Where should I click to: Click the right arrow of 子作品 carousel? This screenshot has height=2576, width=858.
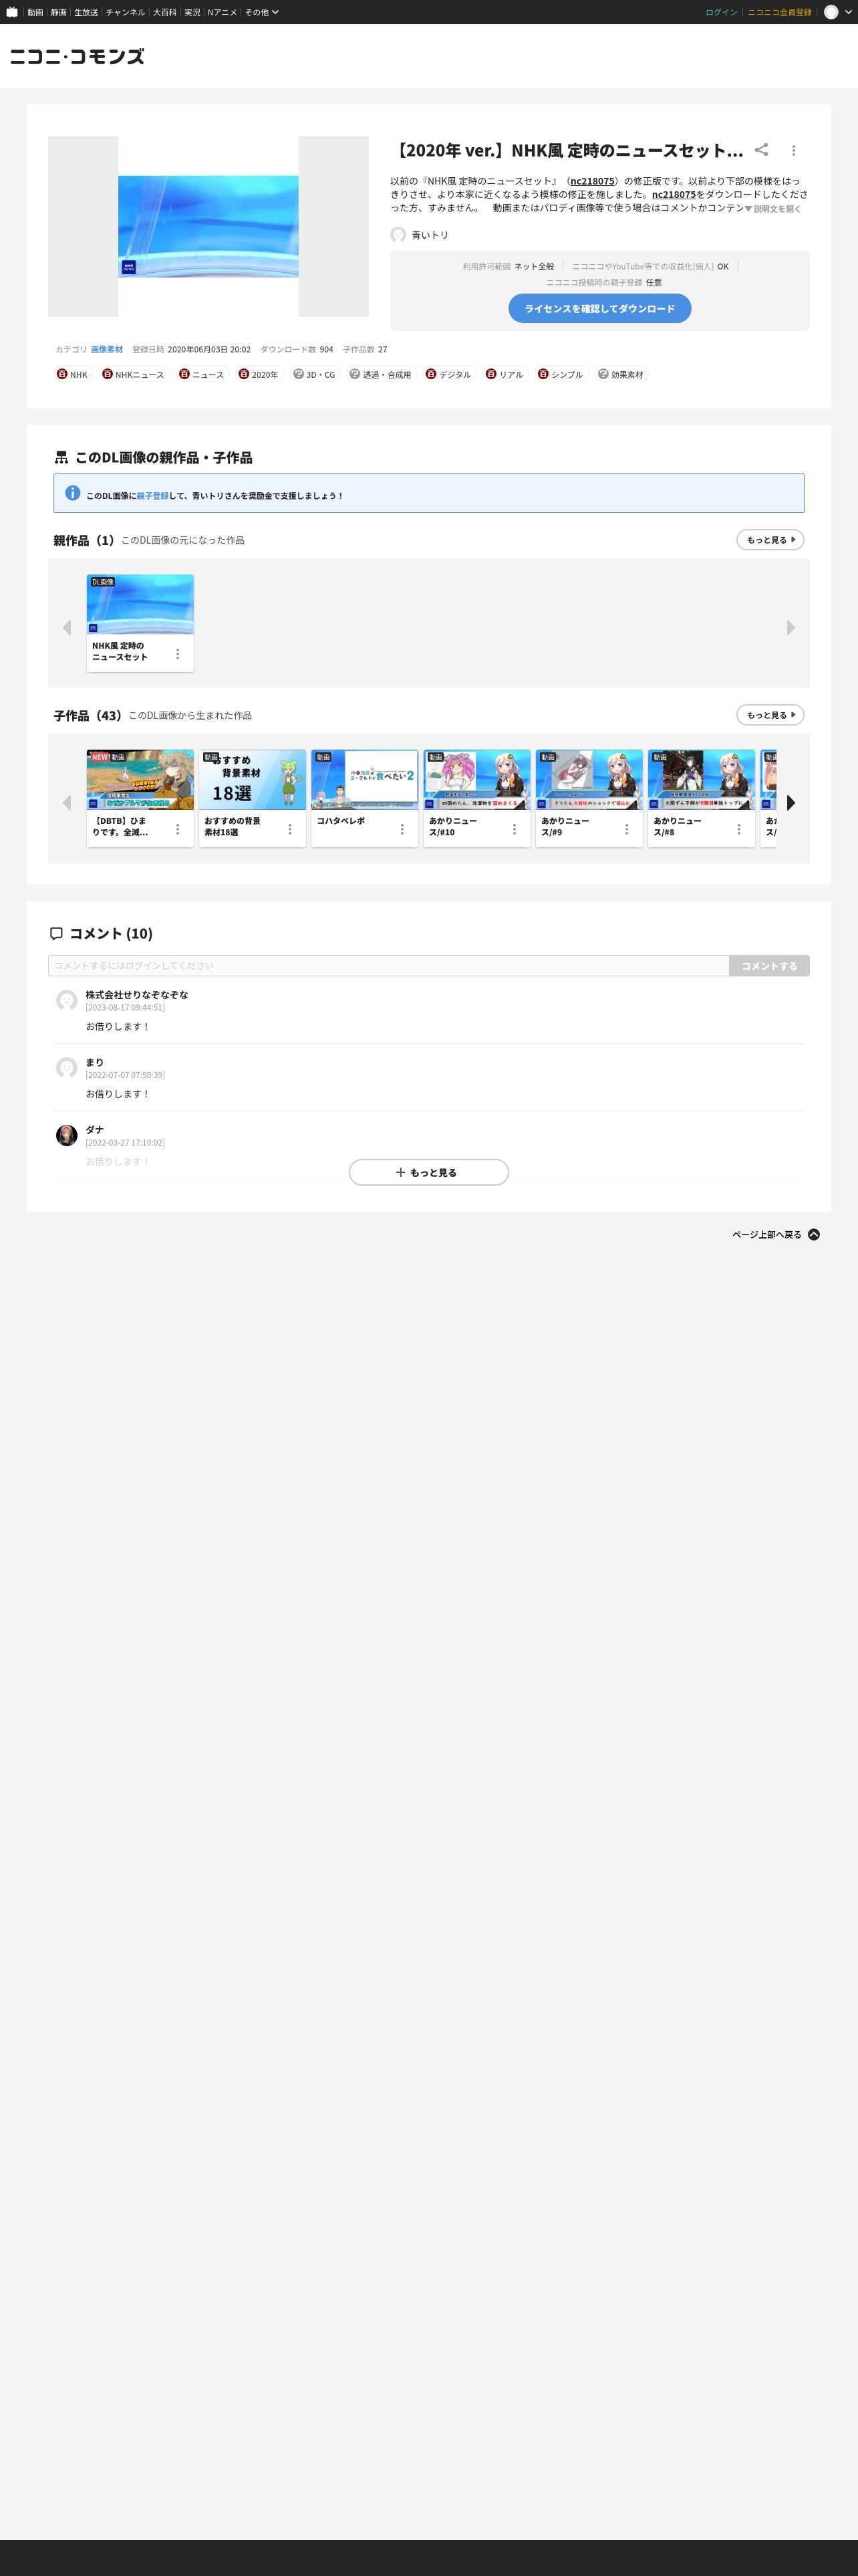pos(790,802)
